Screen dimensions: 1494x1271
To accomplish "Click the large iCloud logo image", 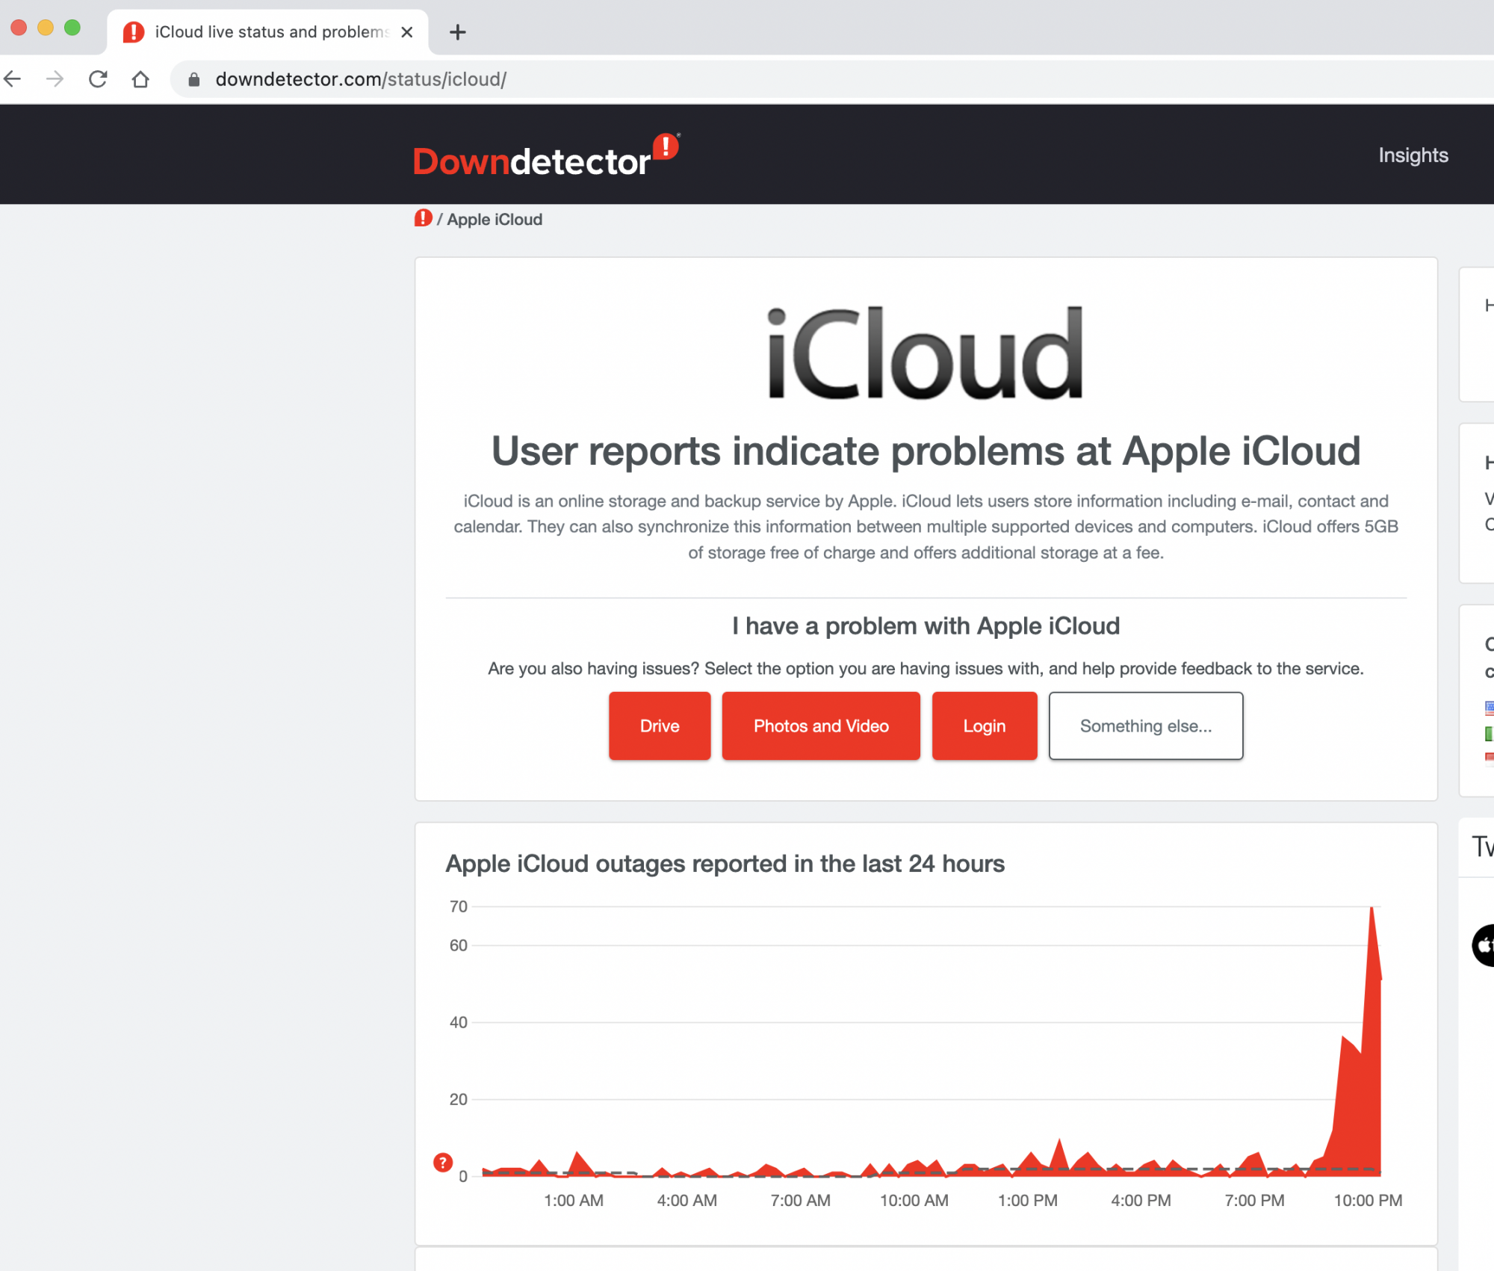I will (926, 353).
